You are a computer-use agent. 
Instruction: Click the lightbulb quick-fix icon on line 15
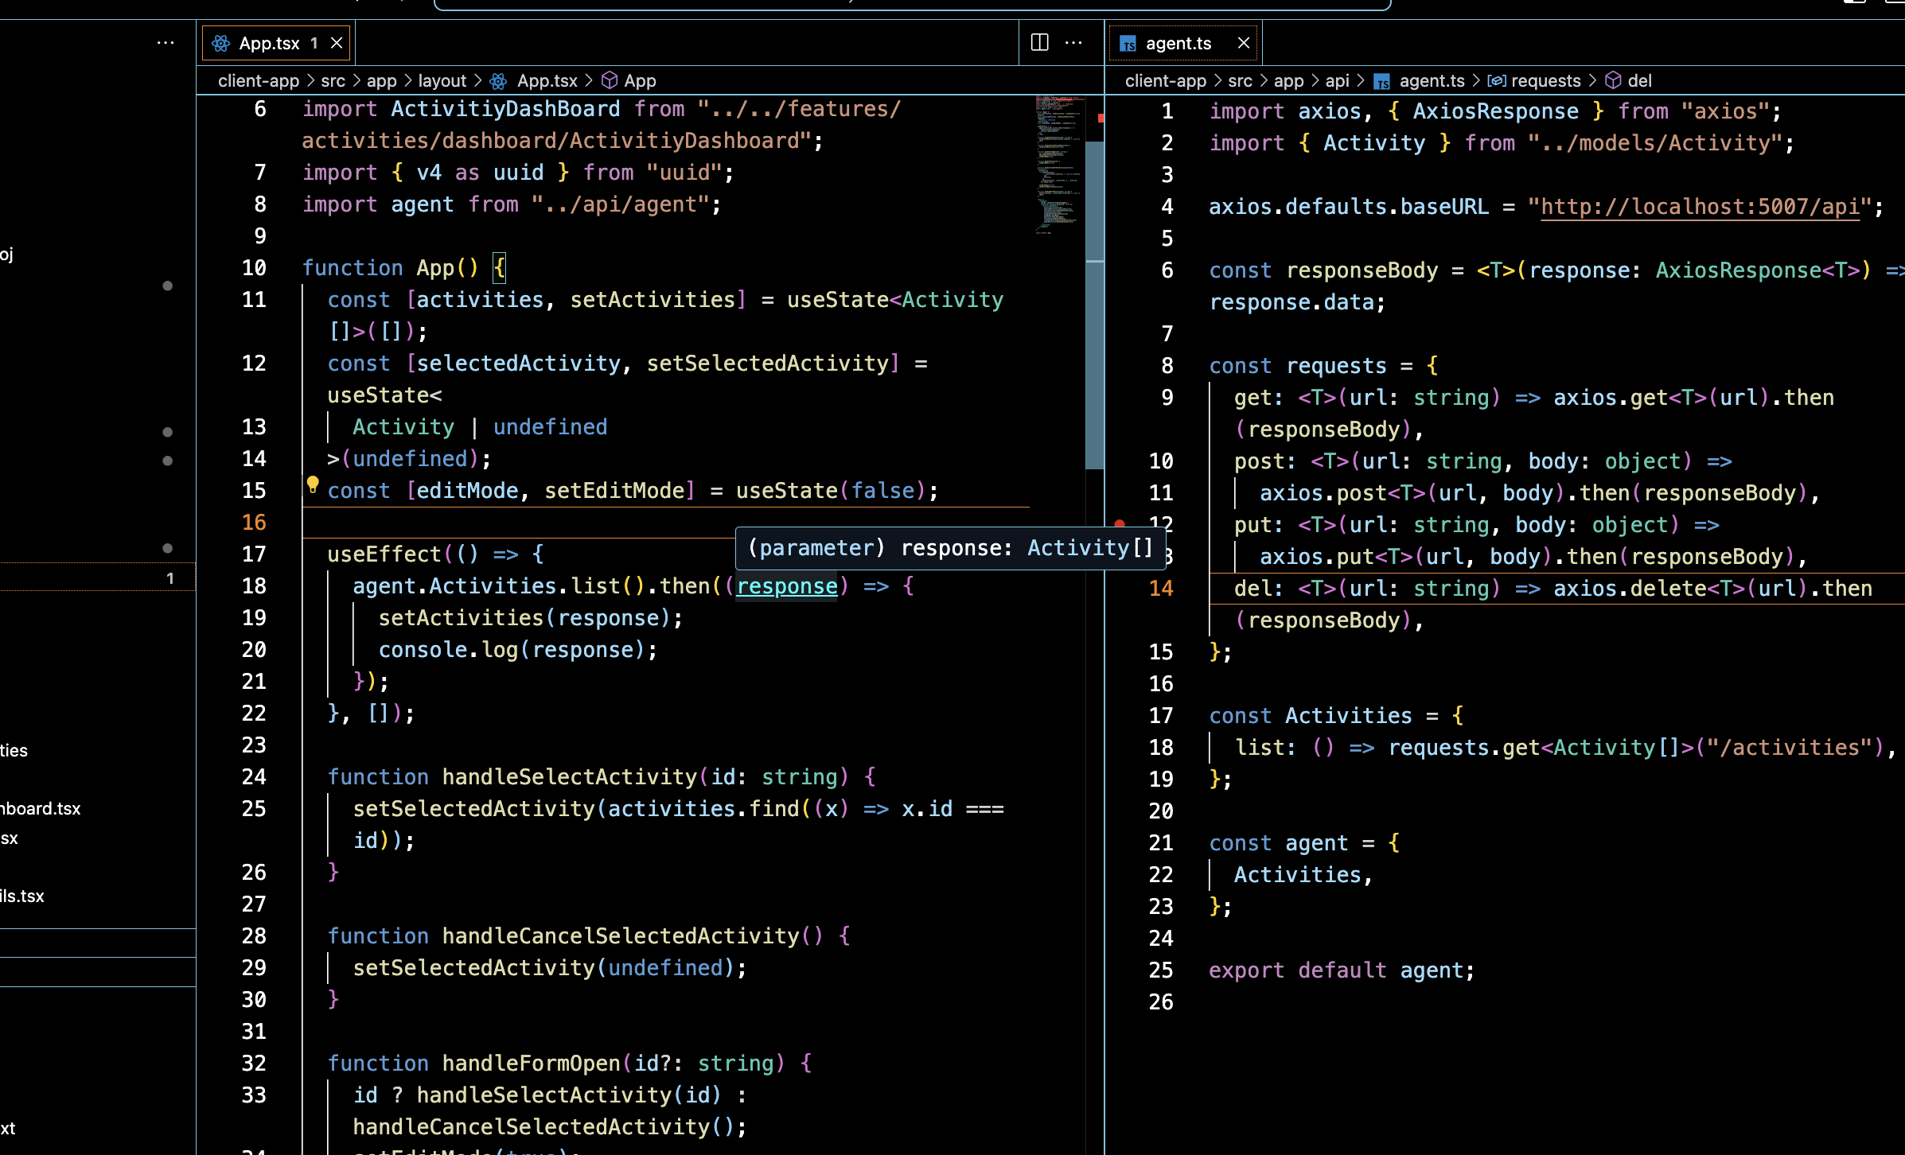click(313, 484)
